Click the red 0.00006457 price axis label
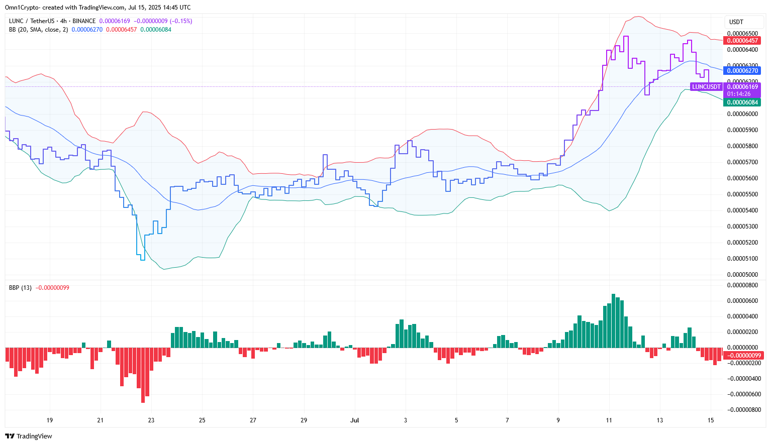This screenshot has height=445, width=771. pos(742,41)
